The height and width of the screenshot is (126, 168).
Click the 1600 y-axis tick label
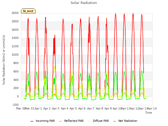[15, 30]
